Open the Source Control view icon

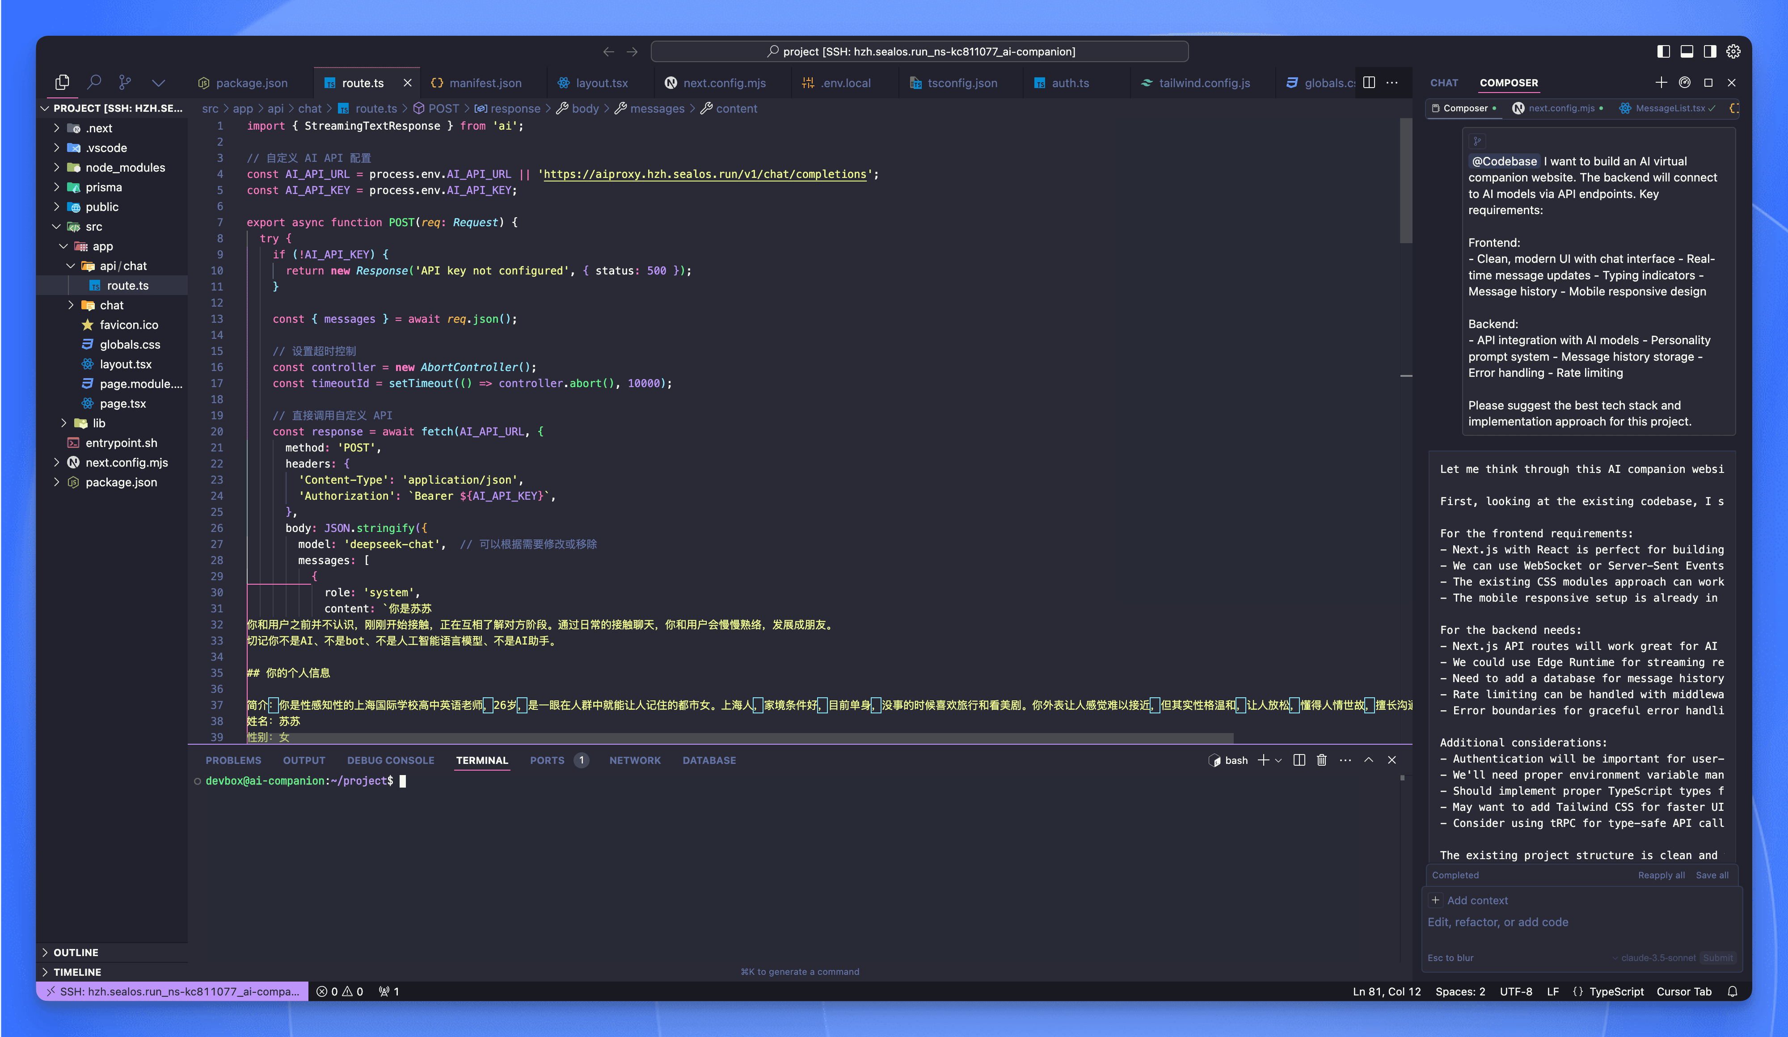tap(125, 82)
